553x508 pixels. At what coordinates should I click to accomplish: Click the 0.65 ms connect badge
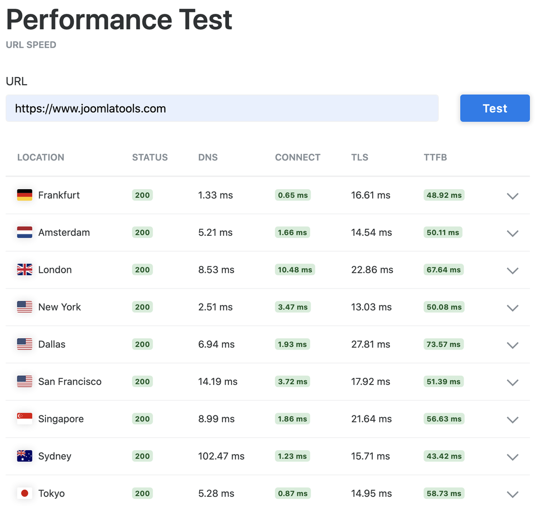tap(293, 195)
